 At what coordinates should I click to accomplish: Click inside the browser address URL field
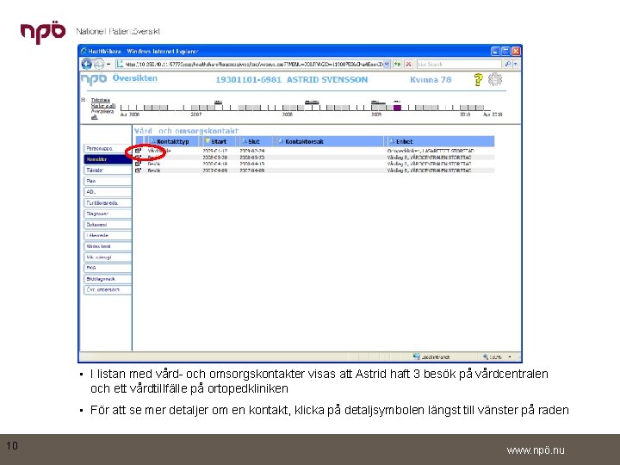[253, 64]
